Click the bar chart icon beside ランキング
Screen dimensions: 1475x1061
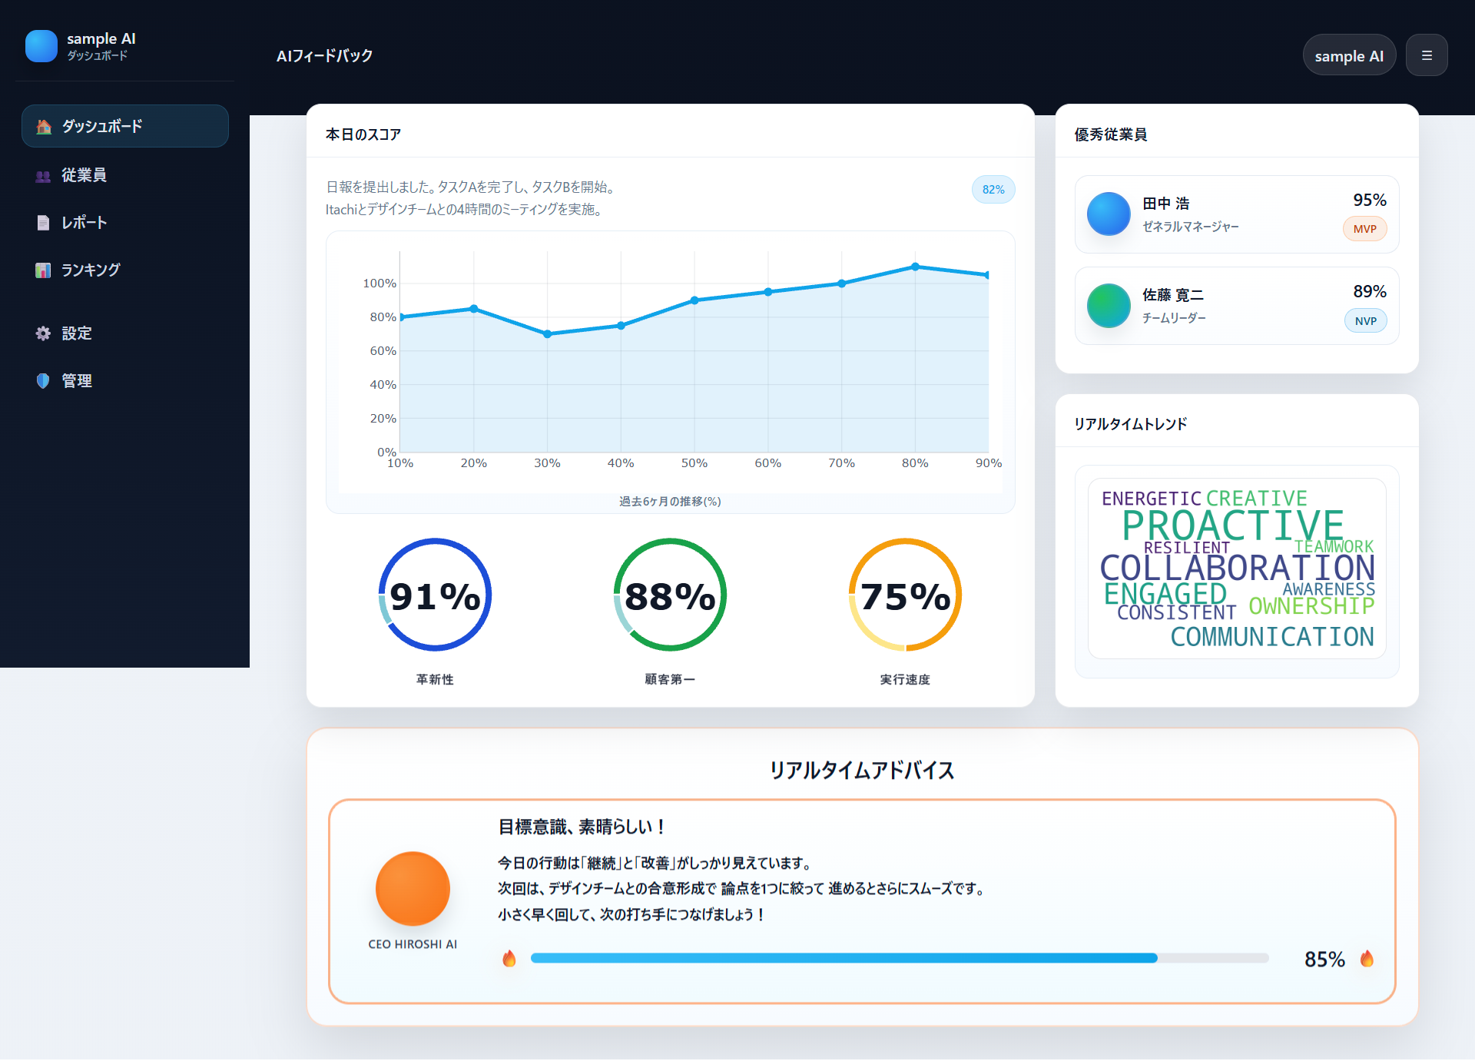point(43,270)
